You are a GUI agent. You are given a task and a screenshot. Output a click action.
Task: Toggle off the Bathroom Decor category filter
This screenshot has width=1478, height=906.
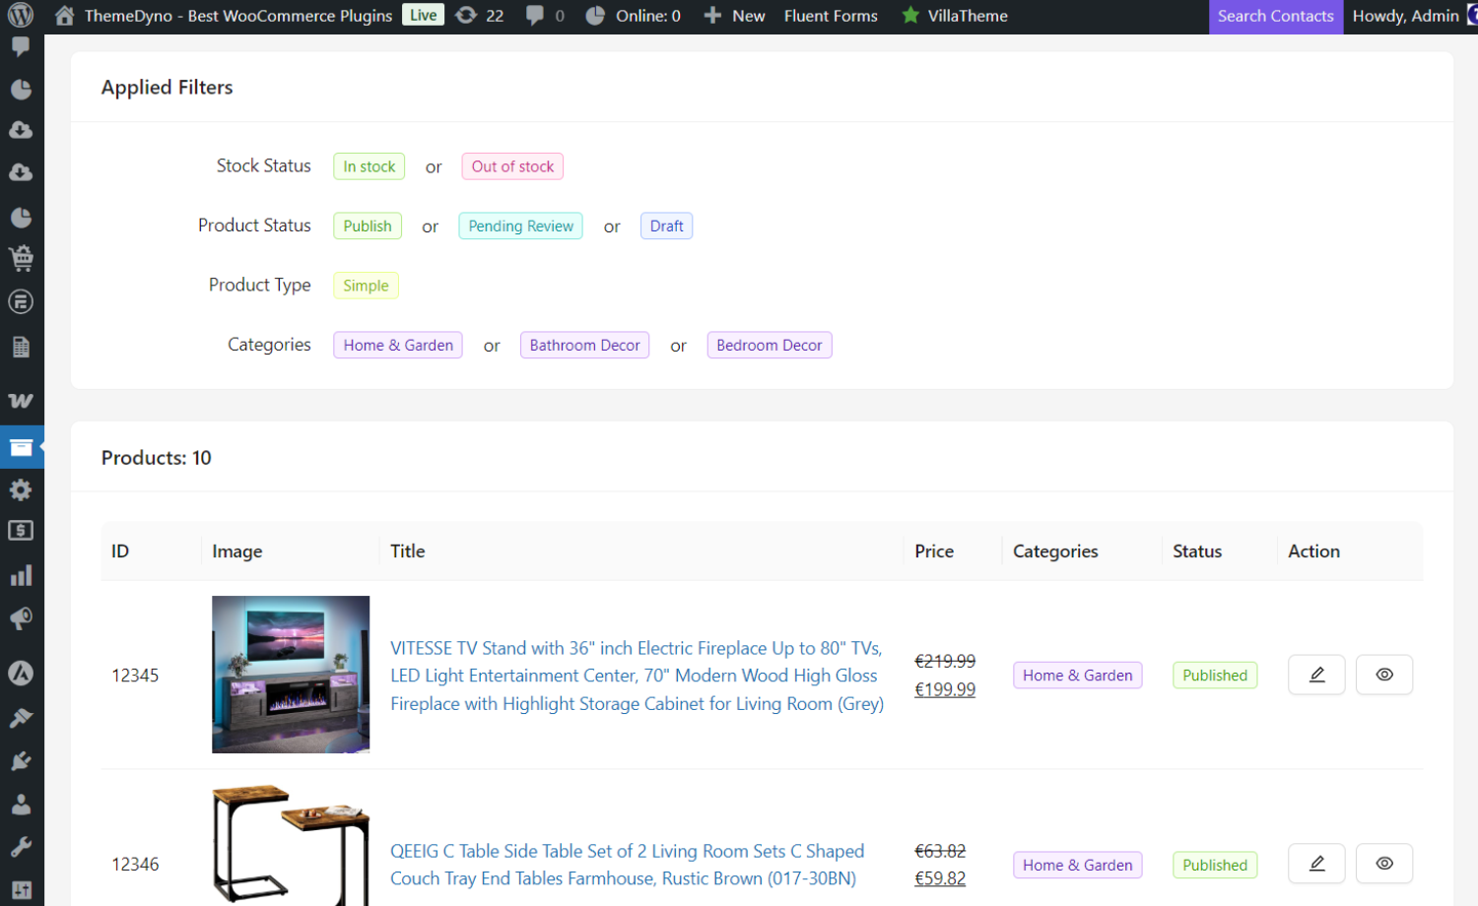[x=584, y=345]
